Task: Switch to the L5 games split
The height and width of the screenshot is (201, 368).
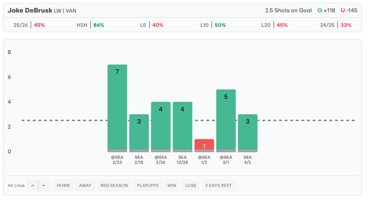Action: (152, 25)
